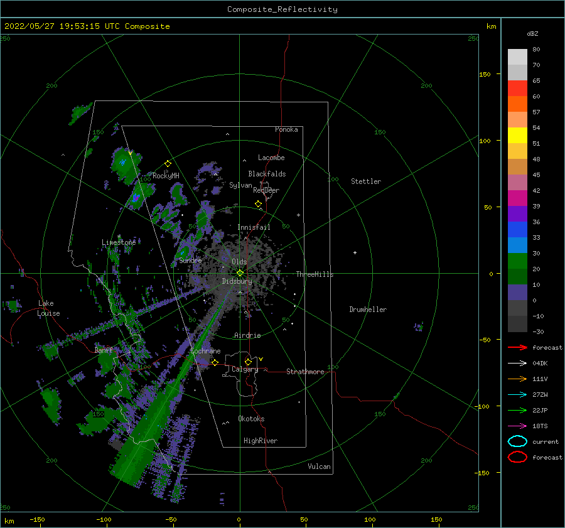Click the magenta 18TS arrow icon

517,426
